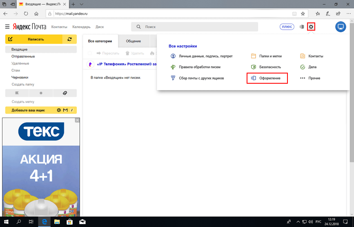Click the add notes pen icon
The image size is (354, 227).
pos(328,14)
